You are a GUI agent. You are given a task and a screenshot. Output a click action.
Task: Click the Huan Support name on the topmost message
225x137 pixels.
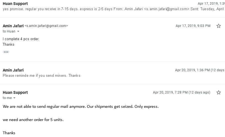[x=15, y=4]
